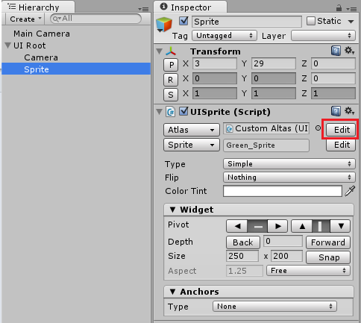The width and height of the screenshot is (361, 323).
Task: Click the Inspector lock icon
Action: click(x=339, y=8)
